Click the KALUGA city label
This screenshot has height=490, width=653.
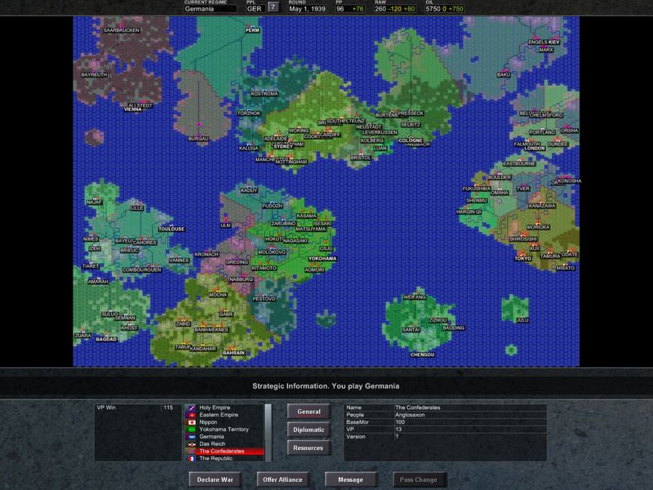point(249,149)
